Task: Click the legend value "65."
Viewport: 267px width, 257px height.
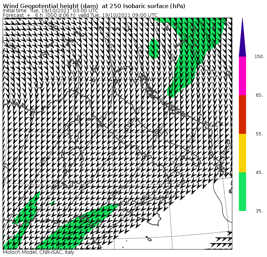Action: click(259, 95)
